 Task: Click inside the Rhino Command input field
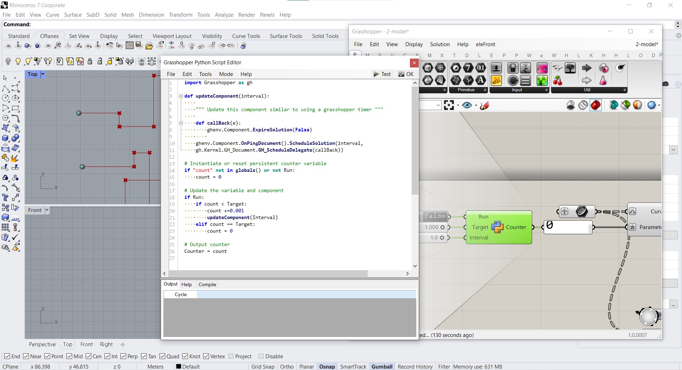107,25
